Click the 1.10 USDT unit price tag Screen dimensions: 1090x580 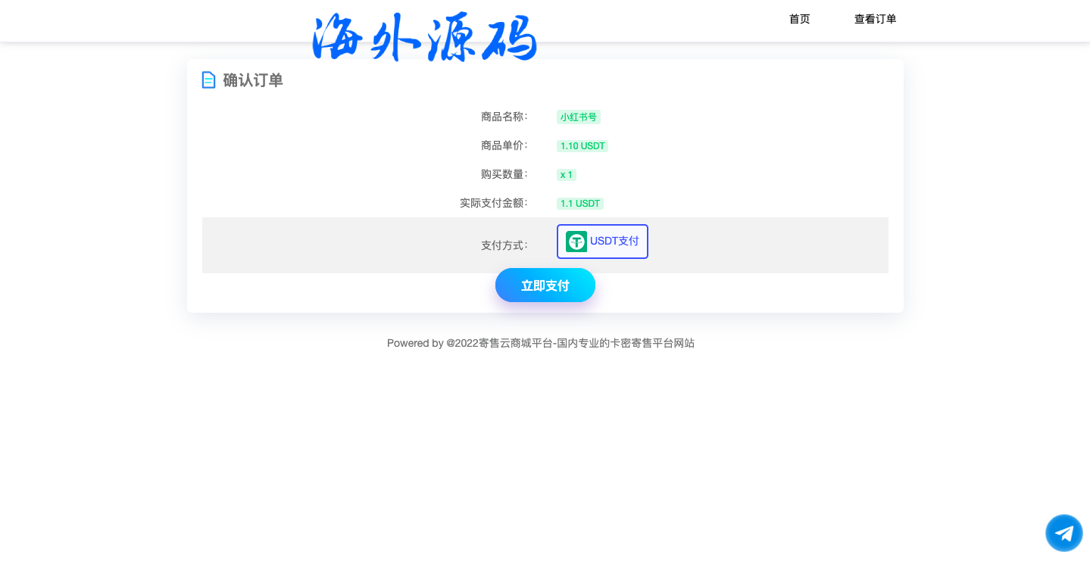[x=582, y=146]
